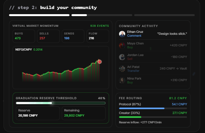Click the Buy label under Nina Park
Viewport: 205px width, 133px height.
[130, 82]
